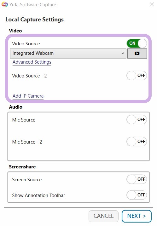
Task: Enable Mic Source - 2 toggle
Action: [x=137, y=142]
